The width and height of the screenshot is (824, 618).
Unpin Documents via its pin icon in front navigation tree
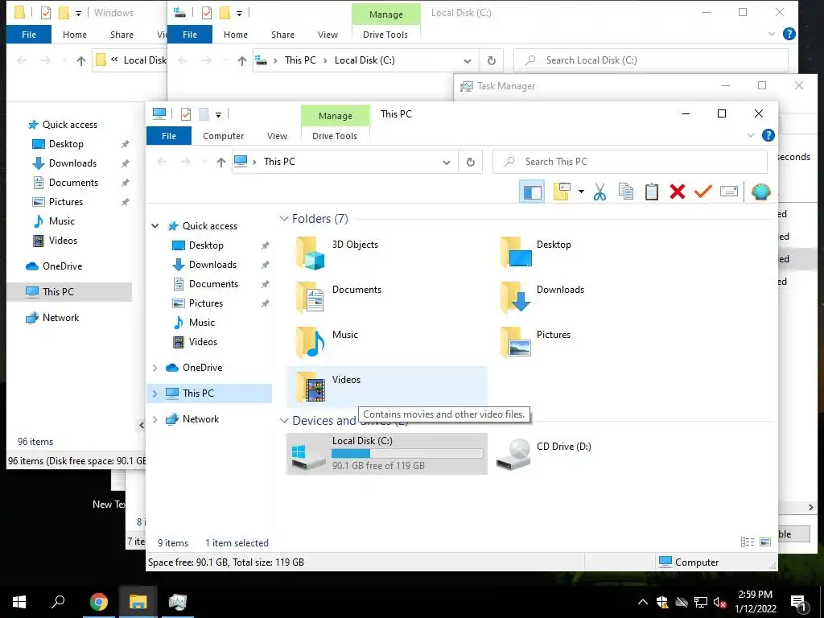coord(265,284)
